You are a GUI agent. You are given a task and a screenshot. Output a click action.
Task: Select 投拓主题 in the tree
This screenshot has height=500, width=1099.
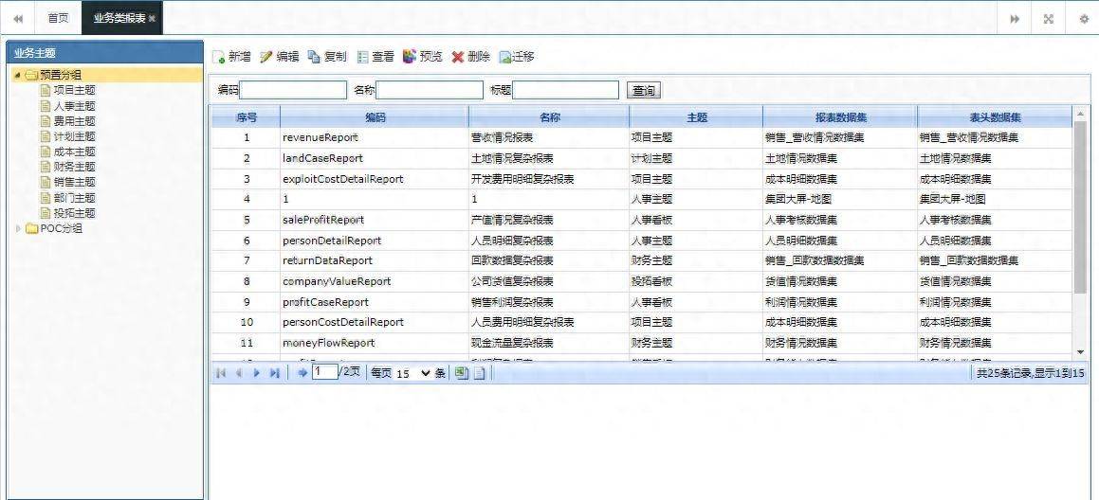(x=74, y=213)
